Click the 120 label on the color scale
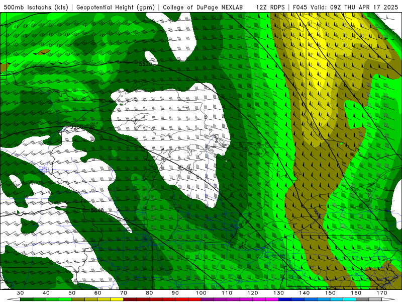The width and height of the screenshot is (402, 302). 253,293
